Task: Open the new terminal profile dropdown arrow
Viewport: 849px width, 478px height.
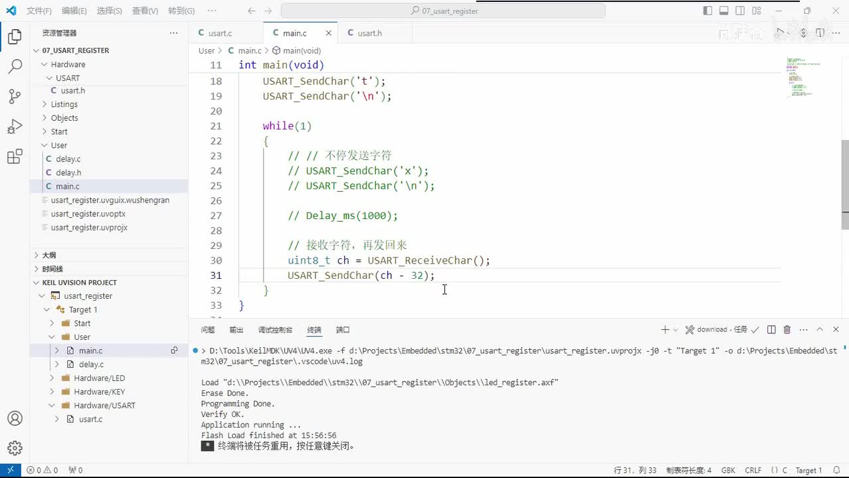Action: click(x=676, y=330)
